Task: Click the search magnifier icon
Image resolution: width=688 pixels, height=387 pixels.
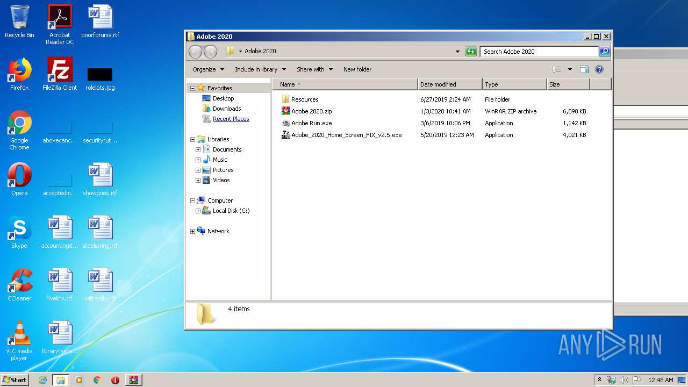Action: pos(605,52)
